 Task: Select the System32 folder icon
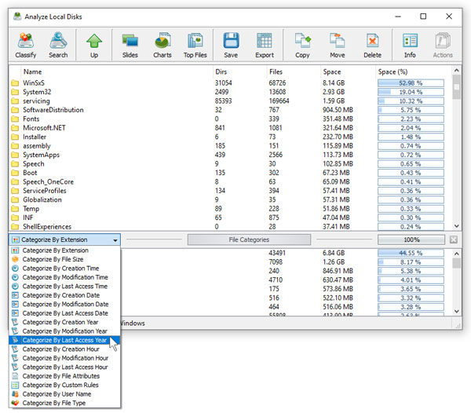coord(15,92)
